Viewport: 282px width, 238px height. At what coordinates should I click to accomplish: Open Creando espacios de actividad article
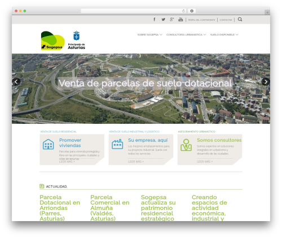(209, 208)
